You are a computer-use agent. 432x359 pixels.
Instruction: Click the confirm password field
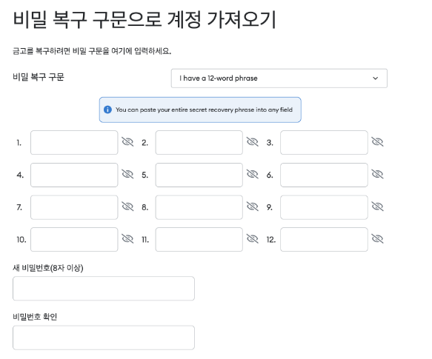coord(104,338)
